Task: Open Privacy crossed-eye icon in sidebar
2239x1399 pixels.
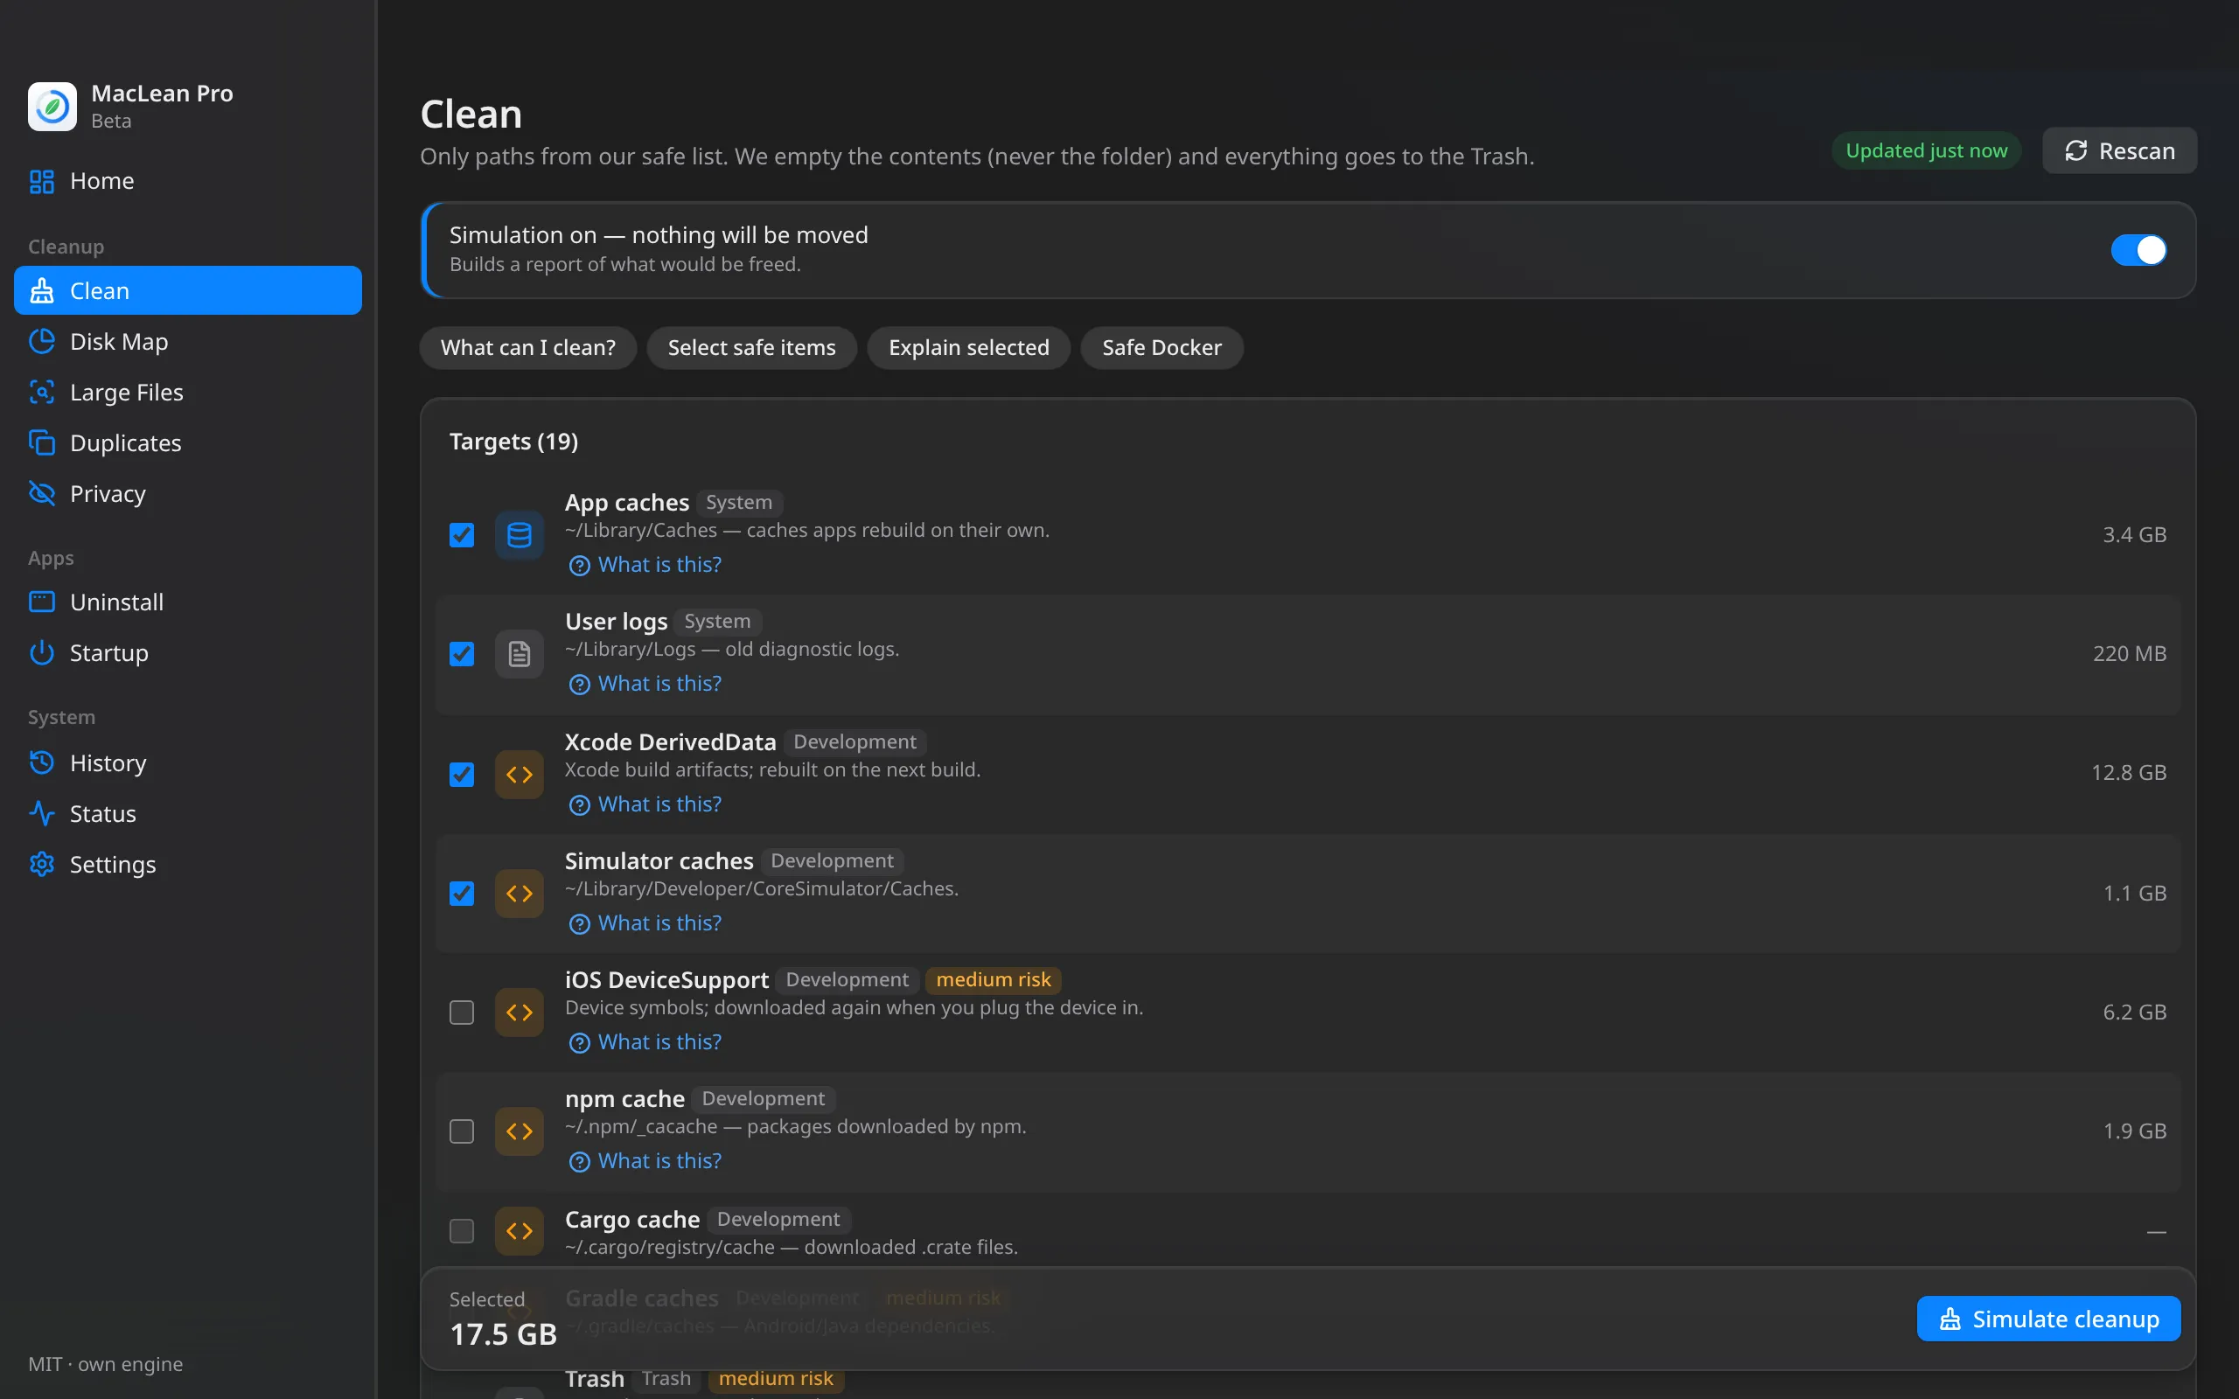Action: (42, 493)
